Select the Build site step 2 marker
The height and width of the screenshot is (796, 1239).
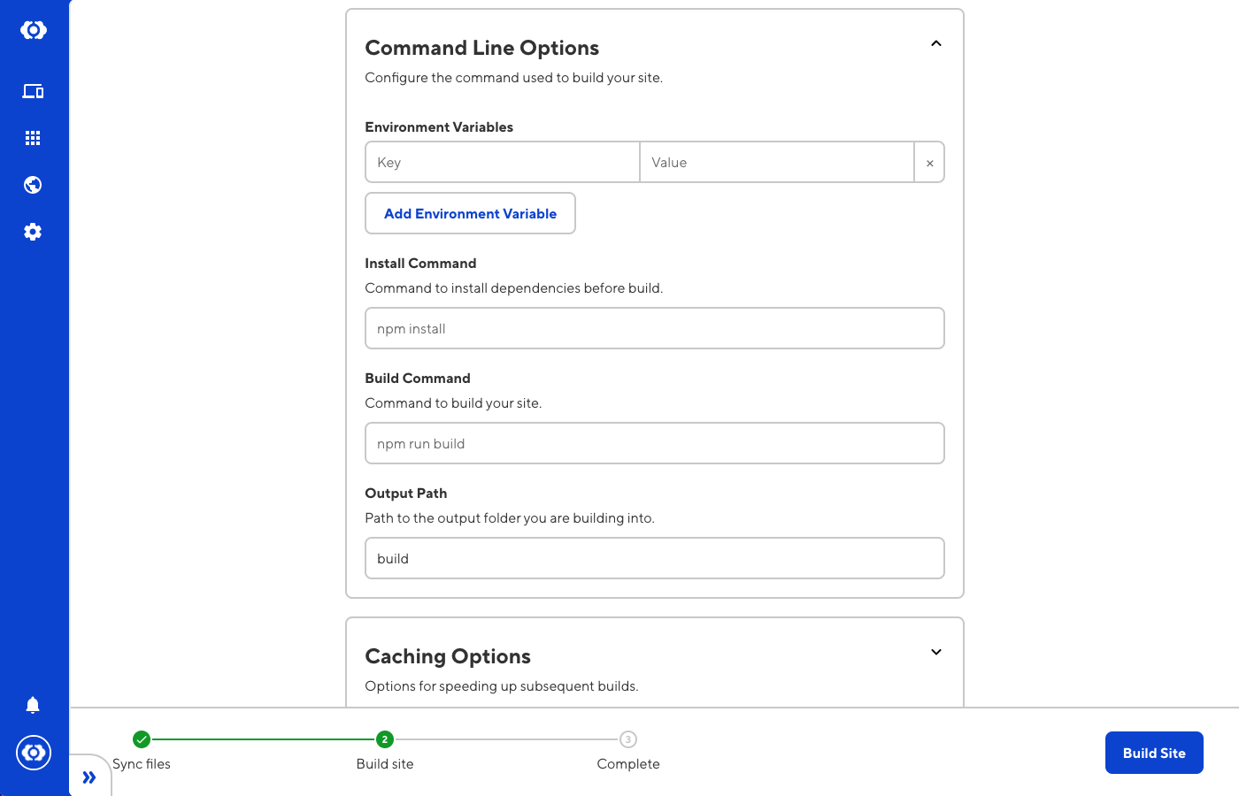[x=385, y=739]
